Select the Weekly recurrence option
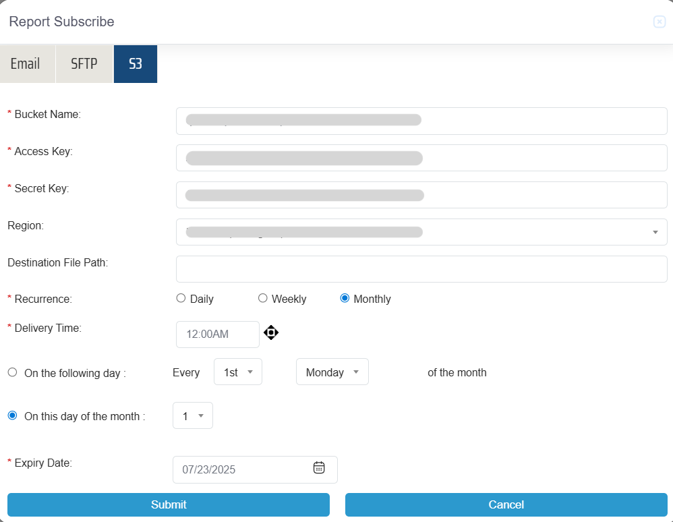This screenshot has width=673, height=522. click(x=263, y=298)
